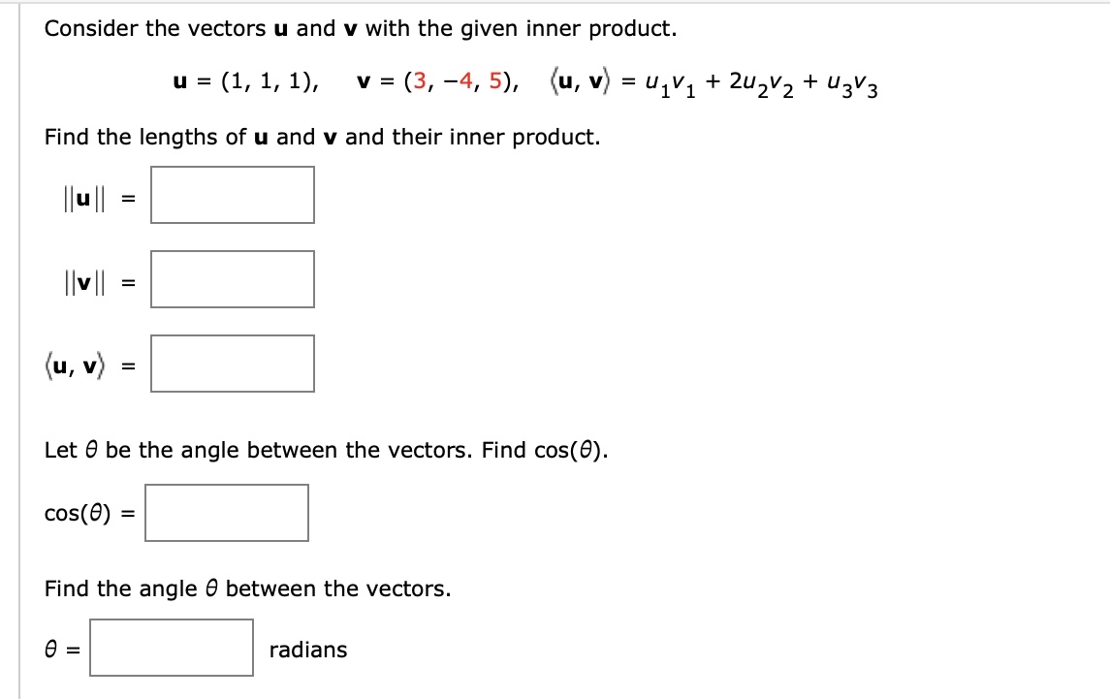The height and width of the screenshot is (699, 1110).
Task: Click the ⟨u, v⟩ inner product answer box
Action: (x=232, y=365)
